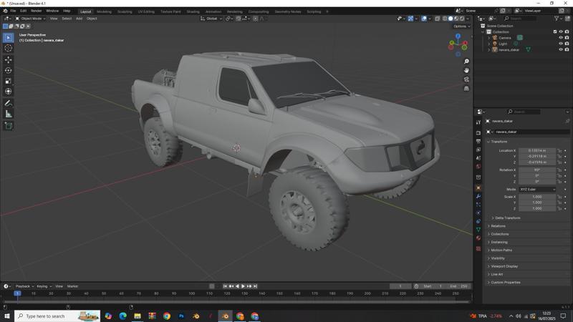Switch to Rendered viewport shading
This screenshot has width=573, height=322.
click(x=462, y=19)
